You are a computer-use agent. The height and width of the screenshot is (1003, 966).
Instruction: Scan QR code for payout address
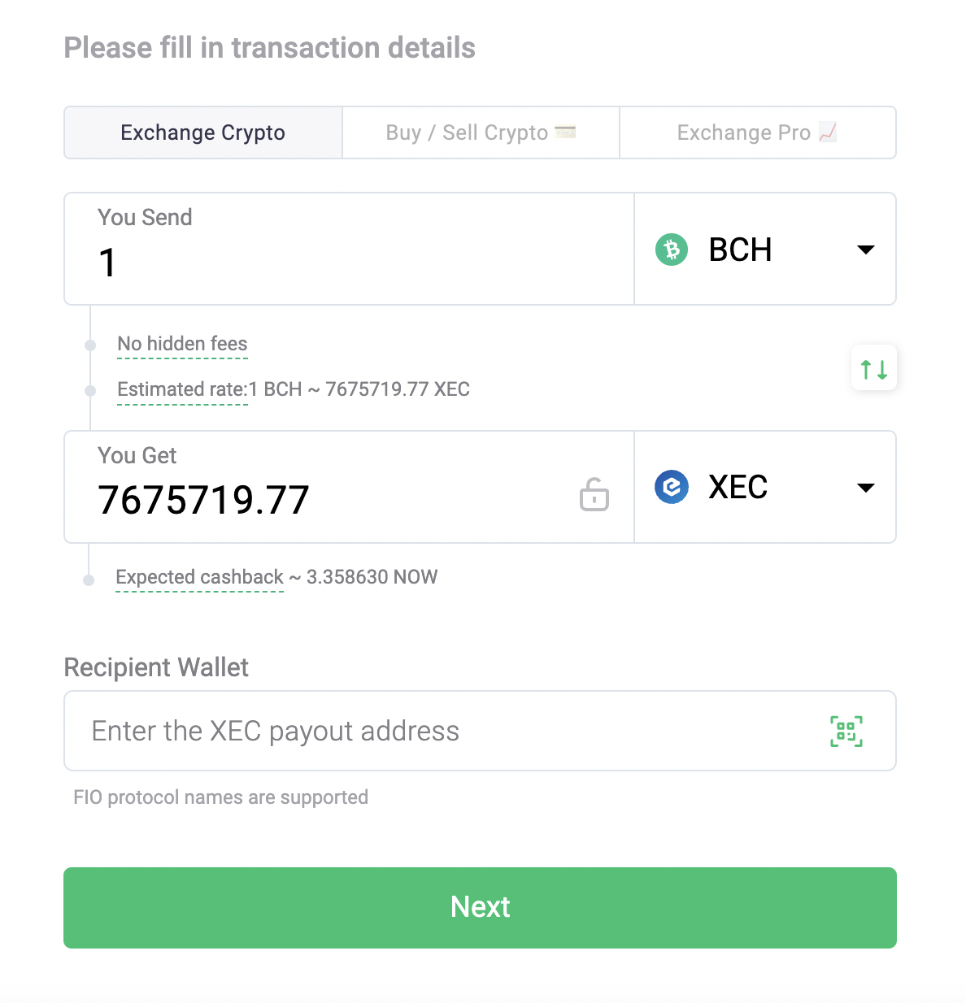(846, 731)
